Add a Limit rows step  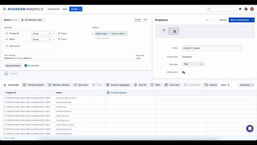point(172,85)
